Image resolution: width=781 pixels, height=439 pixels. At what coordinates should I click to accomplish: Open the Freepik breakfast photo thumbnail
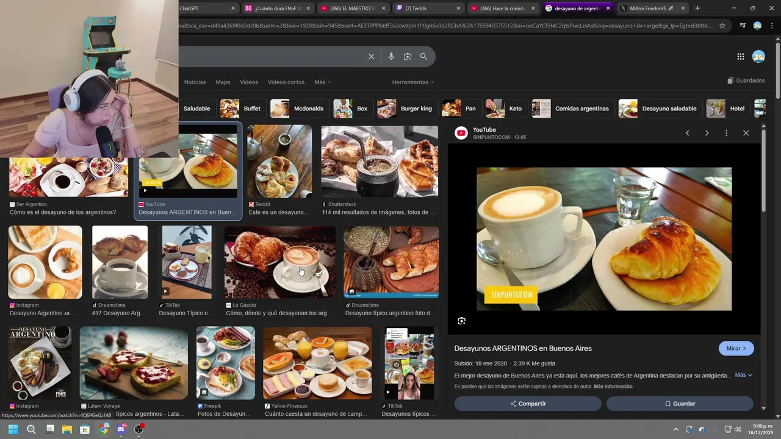[226, 363]
